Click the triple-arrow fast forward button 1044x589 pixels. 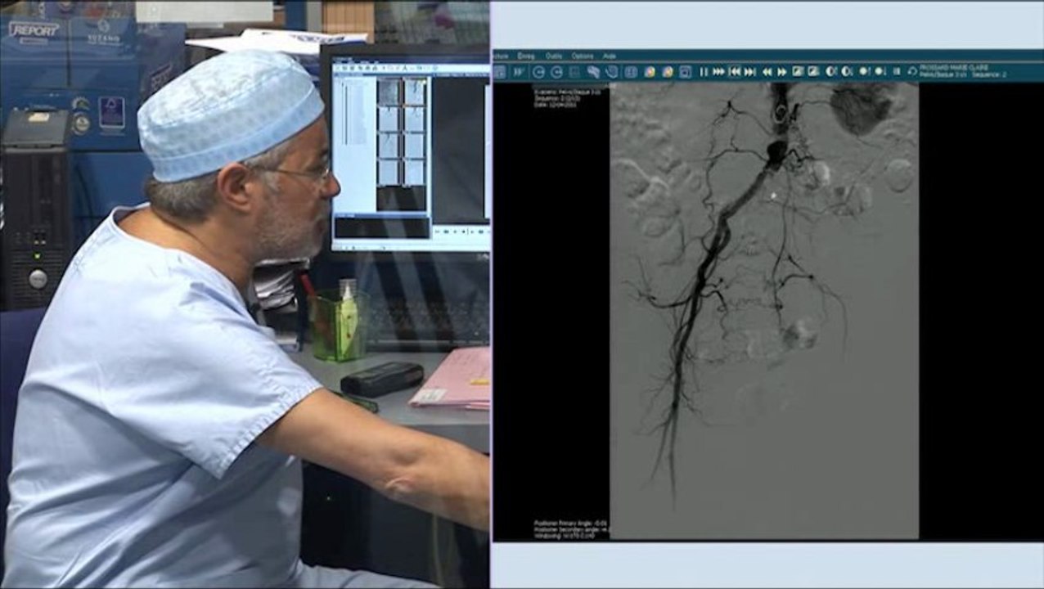pyautogui.click(x=718, y=72)
